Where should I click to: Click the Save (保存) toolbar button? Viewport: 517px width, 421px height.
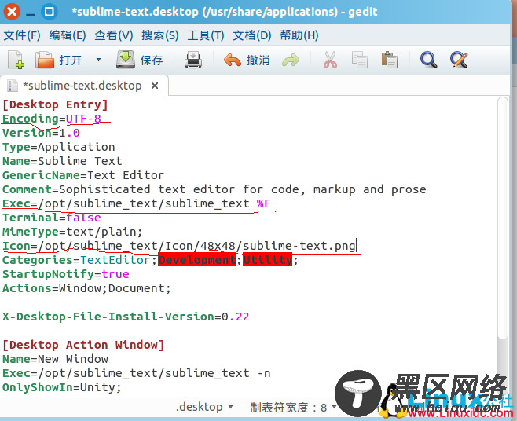point(140,60)
